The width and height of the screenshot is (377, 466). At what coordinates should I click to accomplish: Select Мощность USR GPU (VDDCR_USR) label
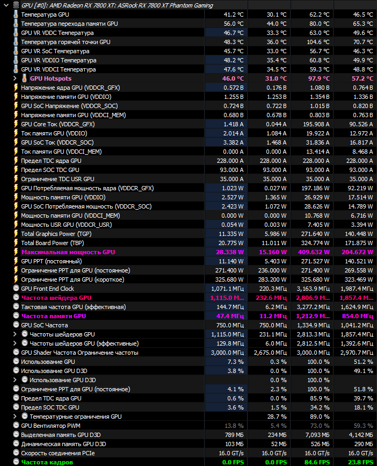point(67,225)
